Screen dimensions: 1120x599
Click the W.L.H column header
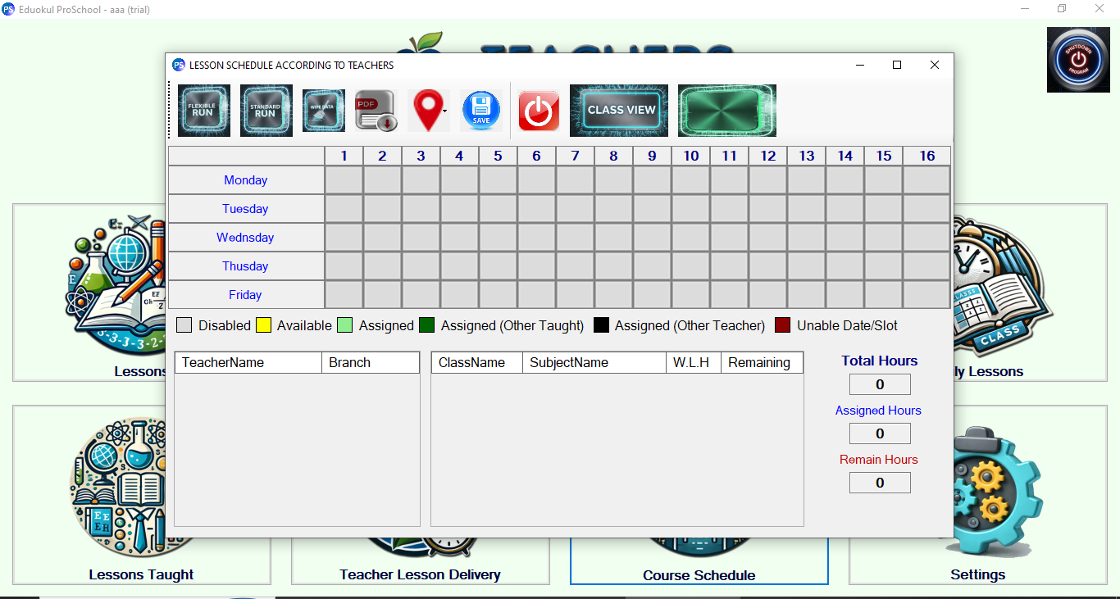tap(694, 362)
